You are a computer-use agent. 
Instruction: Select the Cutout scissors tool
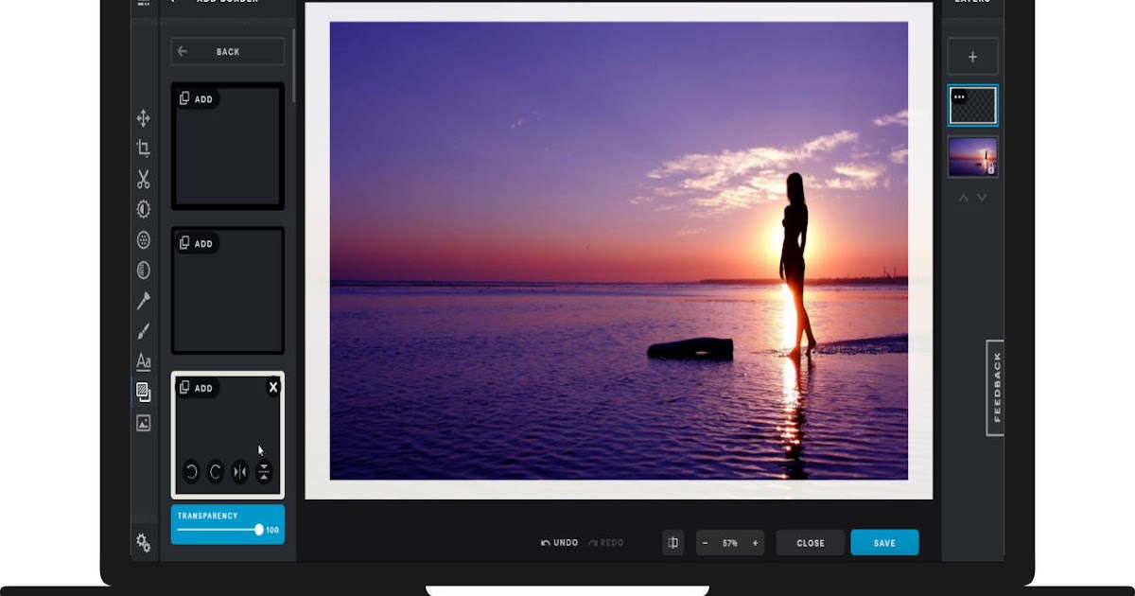click(x=142, y=177)
